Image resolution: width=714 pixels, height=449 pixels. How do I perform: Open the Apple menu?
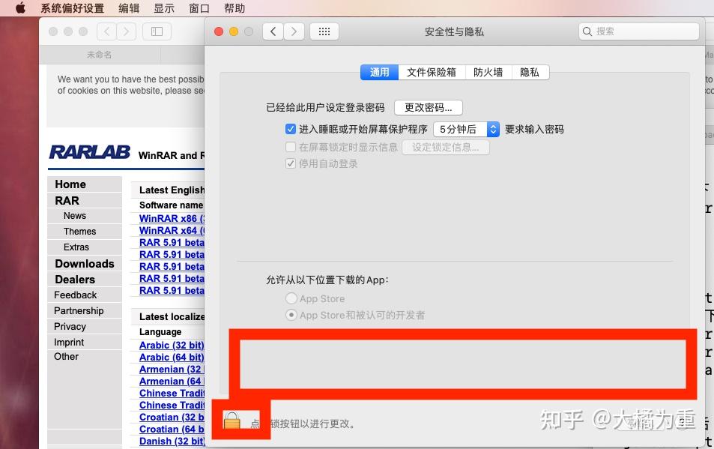pyautogui.click(x=19, y=8)
